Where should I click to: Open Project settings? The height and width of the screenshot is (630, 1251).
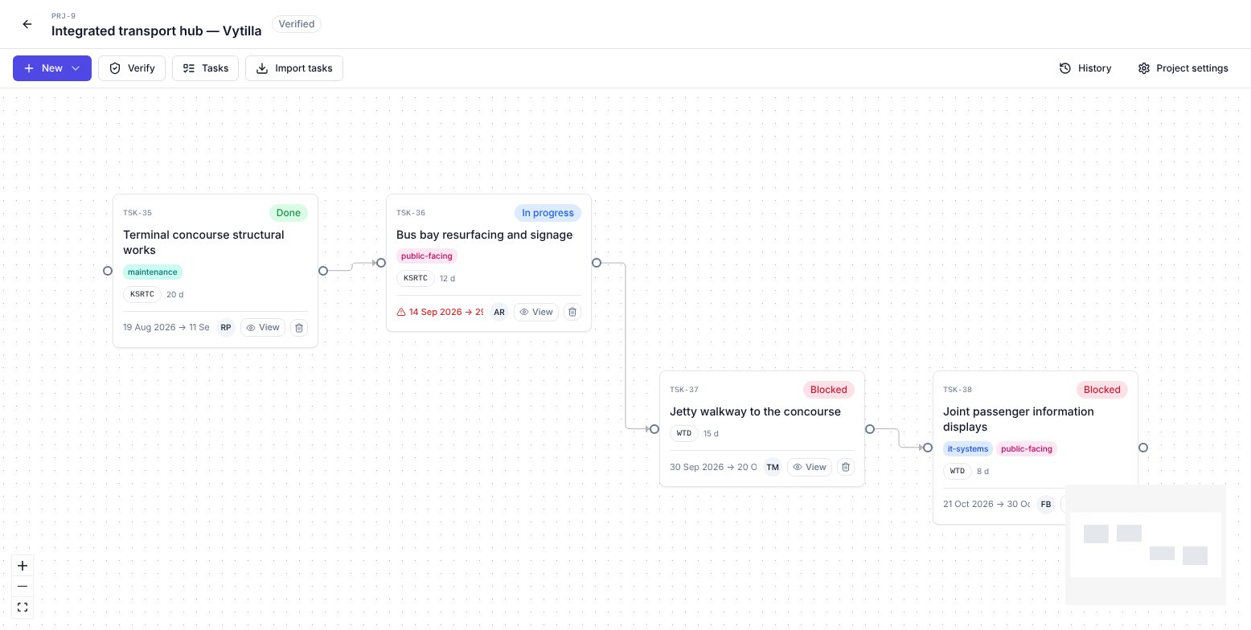(x=1183, y=68)
